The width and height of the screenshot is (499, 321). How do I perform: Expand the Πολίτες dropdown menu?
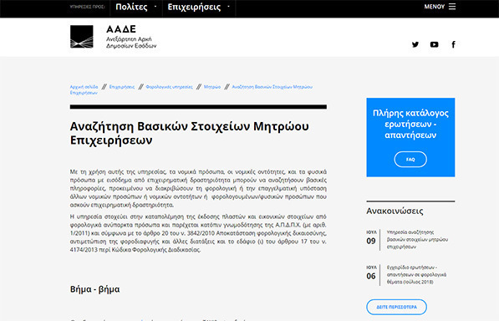tap(136, 7)
